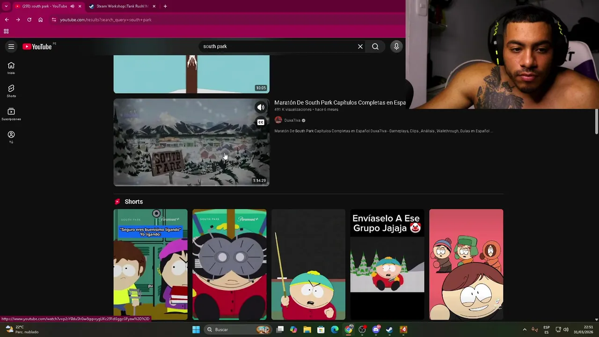The height and width of the screenshot is (337, 599).
Task: Open the pink background Short
Action: [x=466, y=264]
